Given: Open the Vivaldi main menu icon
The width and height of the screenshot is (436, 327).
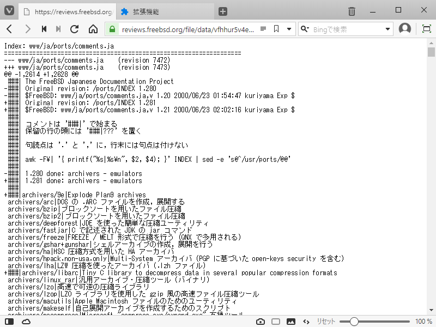Looking at the screenshot, I should point(9,11).
